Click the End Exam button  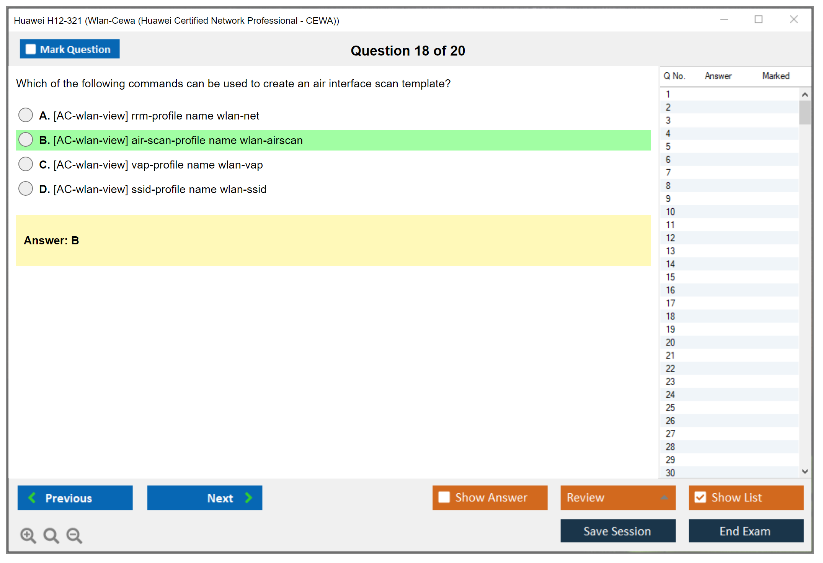click(745, 531)
